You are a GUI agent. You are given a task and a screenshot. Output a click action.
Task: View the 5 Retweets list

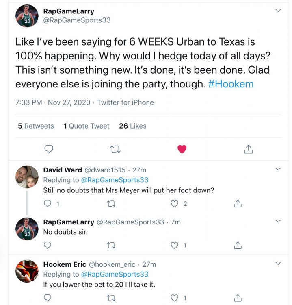click(x=36, y=126)
